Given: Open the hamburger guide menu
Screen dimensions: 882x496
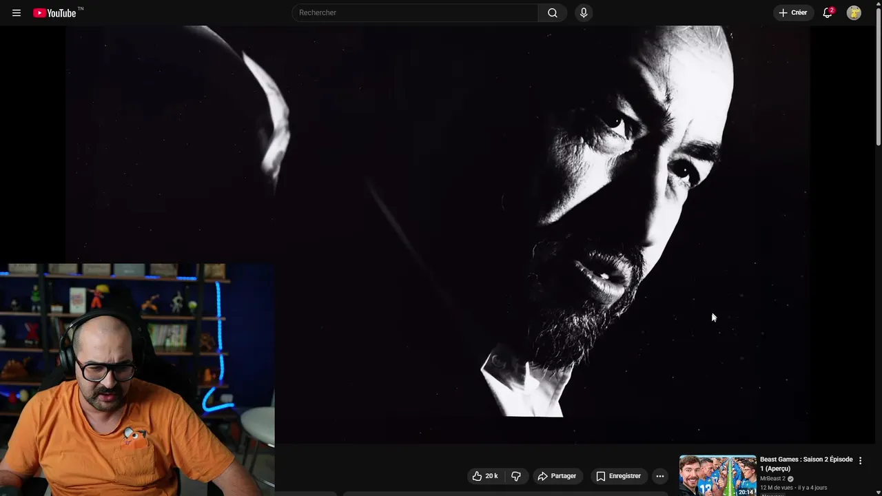Looking at the screenshot, I should [17, 13].
